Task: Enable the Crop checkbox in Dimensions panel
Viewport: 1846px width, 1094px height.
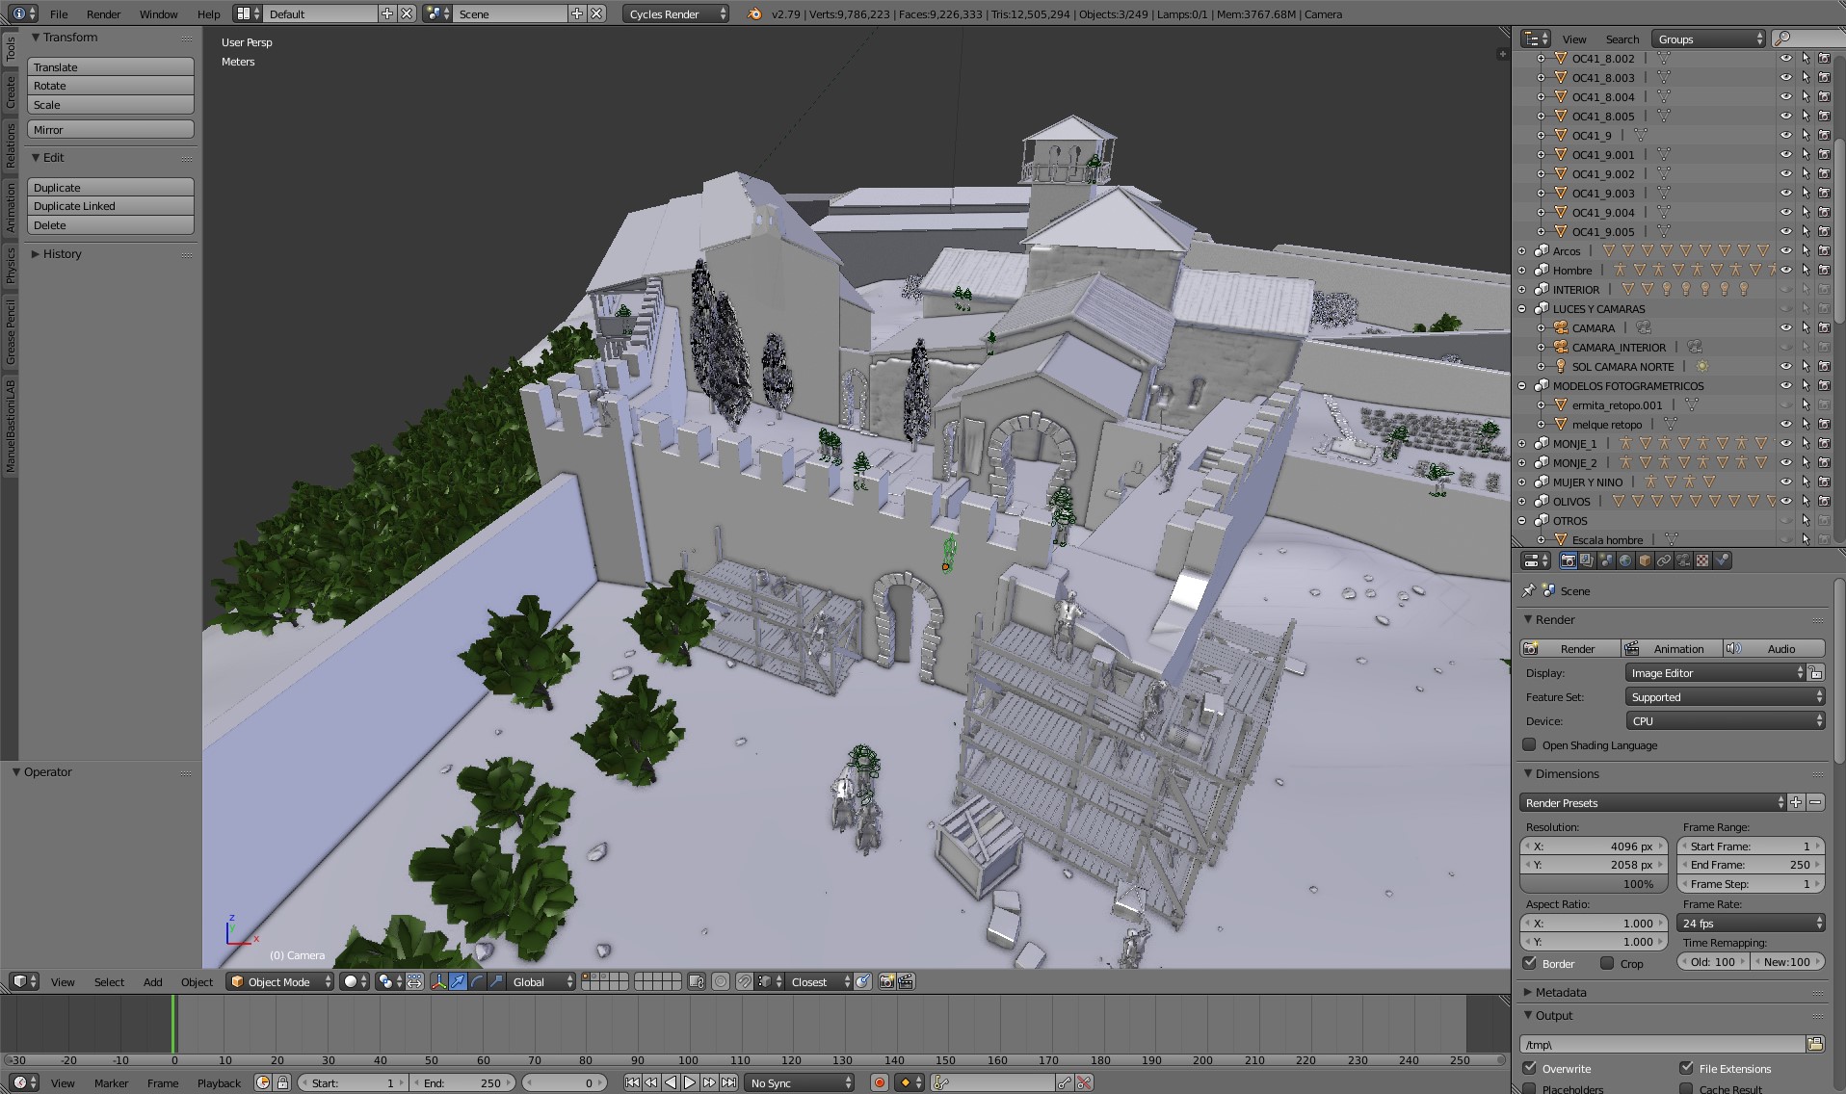Action: click(x=1609, y=963)
